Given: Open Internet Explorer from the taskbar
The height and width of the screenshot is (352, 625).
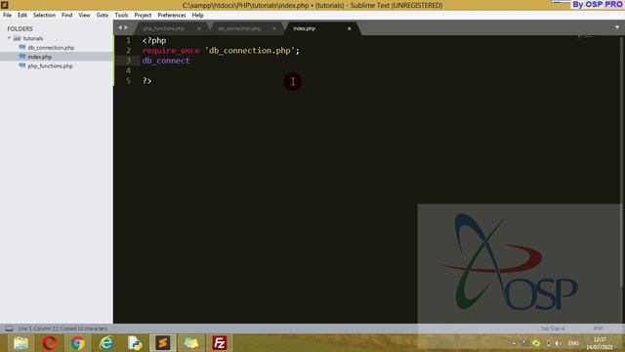Looking at the screenshot, I should pyautogui.click(x=106, y=343).
